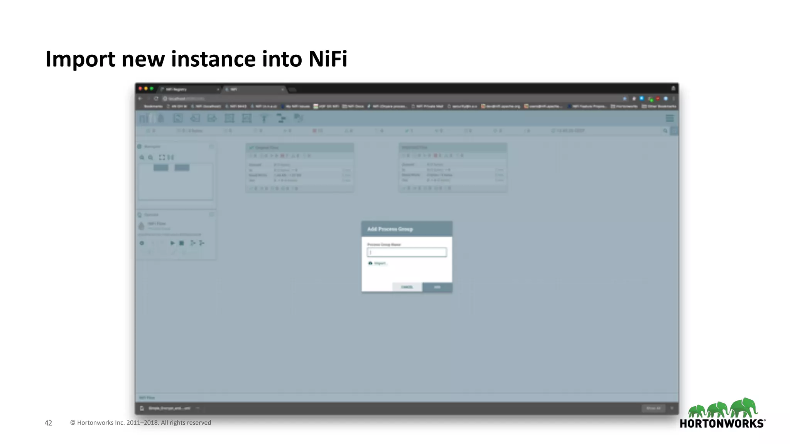Reload the browser page
The width and height of the screenshot is (790, 444).
pos(156,99)
